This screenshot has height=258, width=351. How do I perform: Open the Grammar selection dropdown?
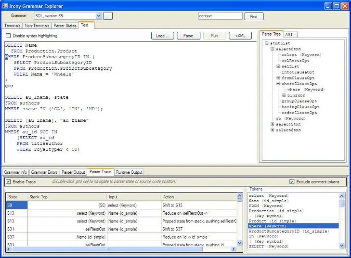(99, 16)
